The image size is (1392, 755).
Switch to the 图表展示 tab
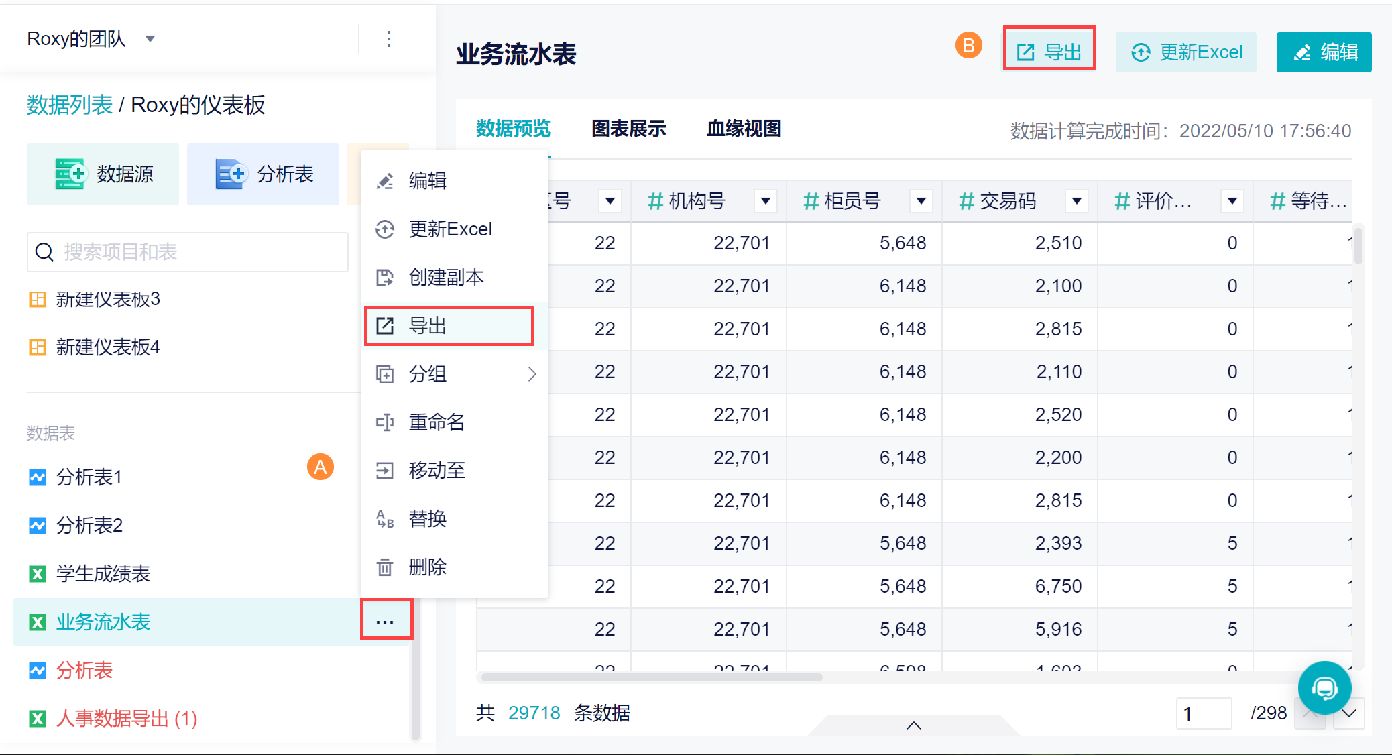[x=628, y=129]
